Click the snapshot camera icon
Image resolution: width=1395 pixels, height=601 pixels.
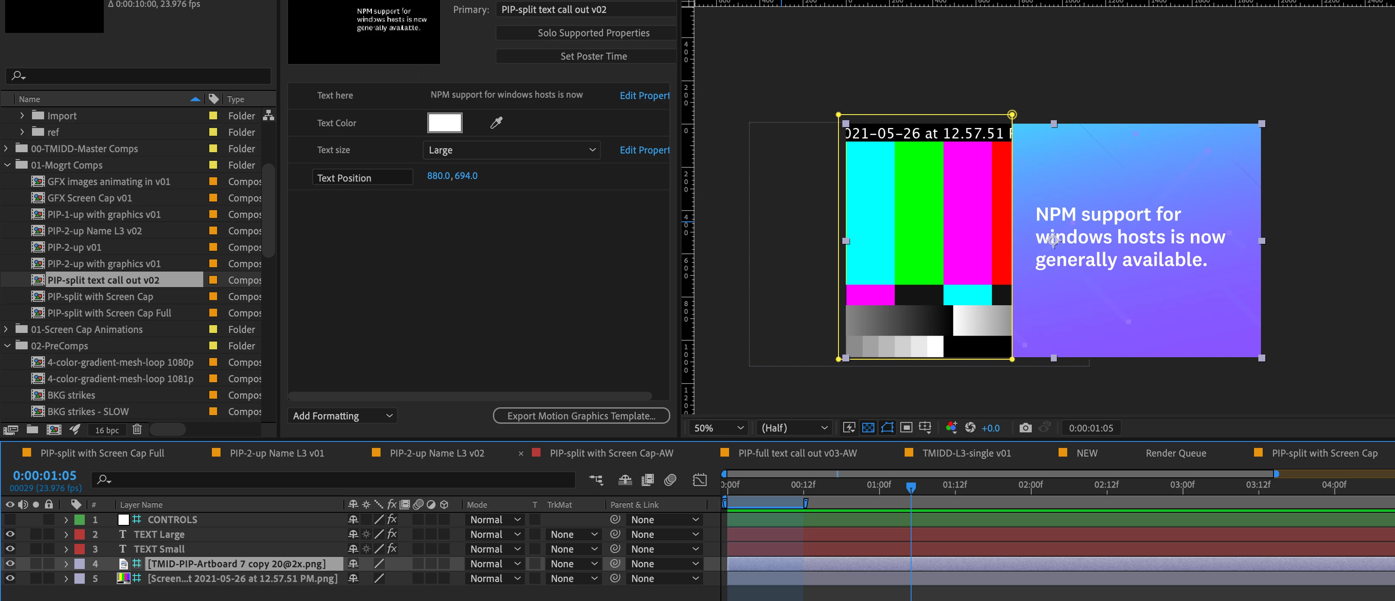point(1025,428)
